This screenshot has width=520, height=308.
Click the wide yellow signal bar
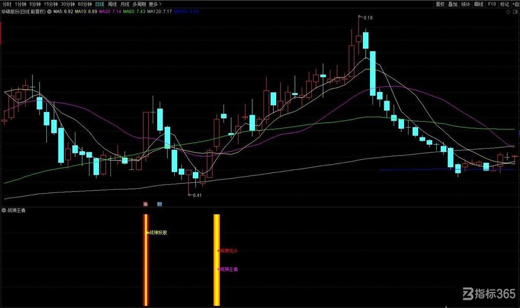click(216, 260)
